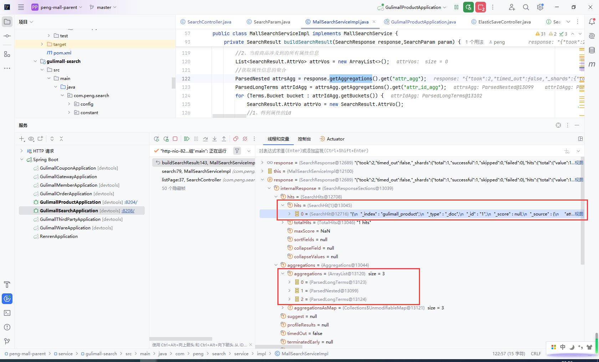Collapse Spring Boot services node
Viewport: 599px width, 362px height.
coord(22,159)
